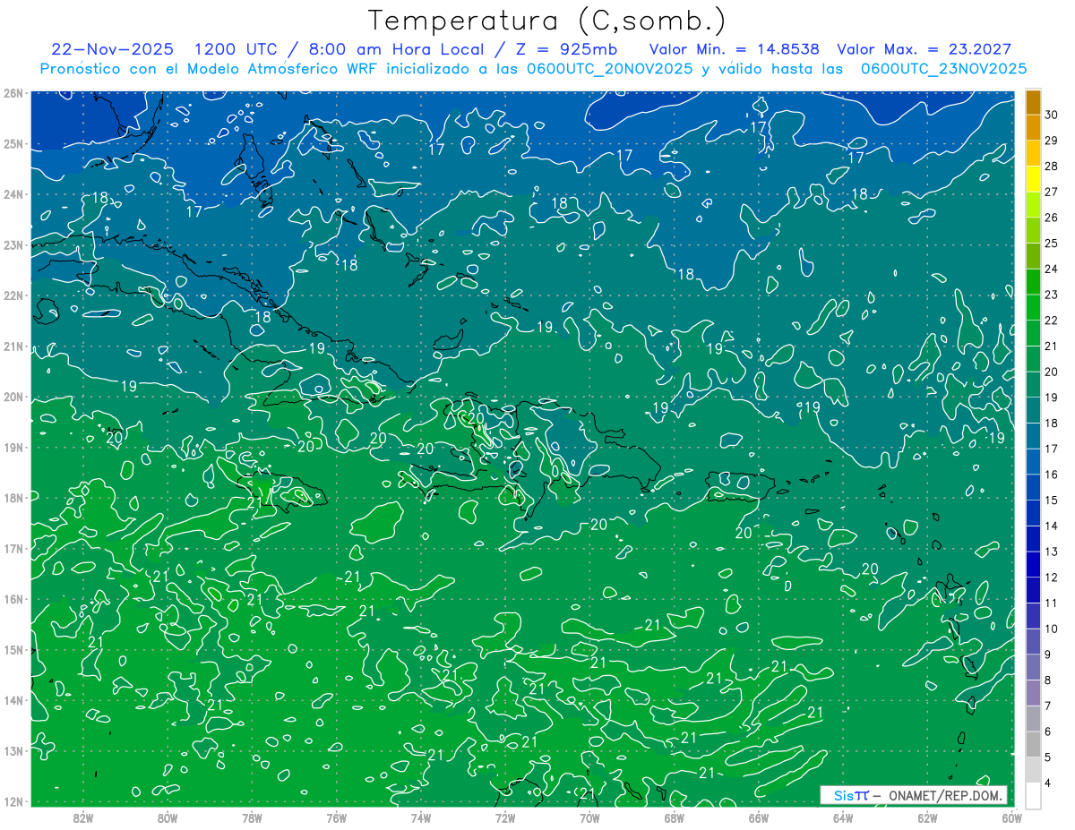Click the 'Temperatura (C,somb.)' chart title
Image resolution: width=1075 pixels, height=830 pixels.
tap(547, 21)
